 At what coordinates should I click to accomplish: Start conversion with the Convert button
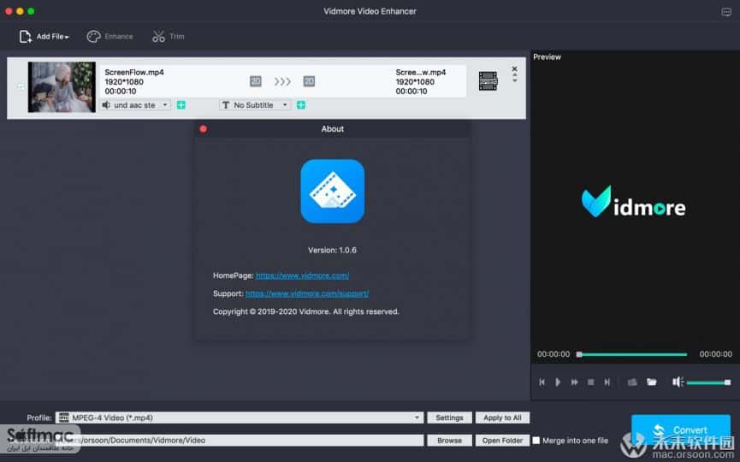pyautogui.click(x=680, y=429)
